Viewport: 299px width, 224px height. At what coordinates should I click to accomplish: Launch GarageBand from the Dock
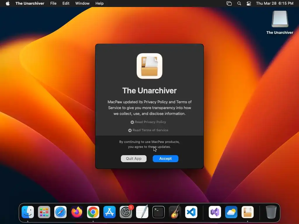pyautogui.click(x=175, y=212)
